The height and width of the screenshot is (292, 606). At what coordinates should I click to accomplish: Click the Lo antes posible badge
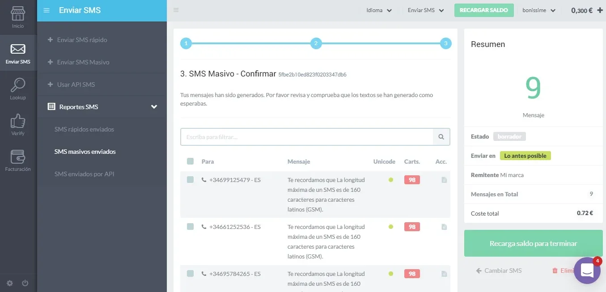click(525, 156)
